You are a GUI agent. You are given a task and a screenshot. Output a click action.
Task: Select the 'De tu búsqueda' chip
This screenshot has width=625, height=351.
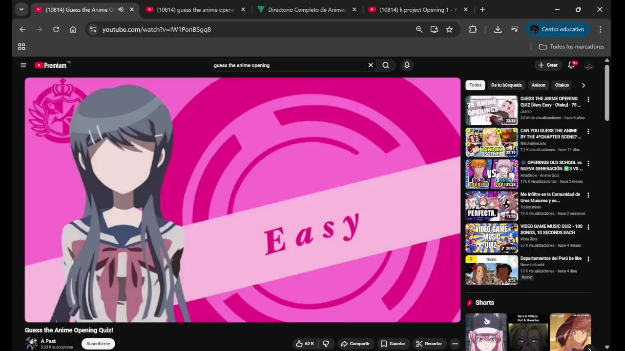pyautogui.click(x=506, y=85)
